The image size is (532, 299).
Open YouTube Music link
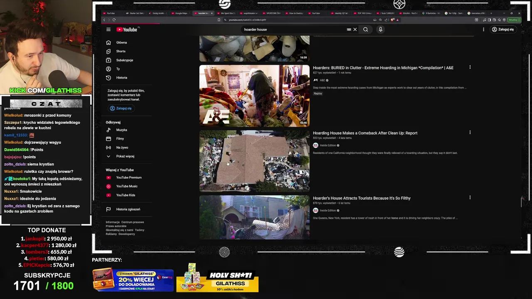(126, 186)
